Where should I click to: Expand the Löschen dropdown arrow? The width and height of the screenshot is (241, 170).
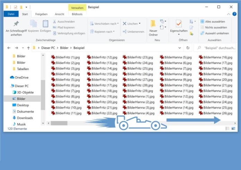(x=139, y=23)
